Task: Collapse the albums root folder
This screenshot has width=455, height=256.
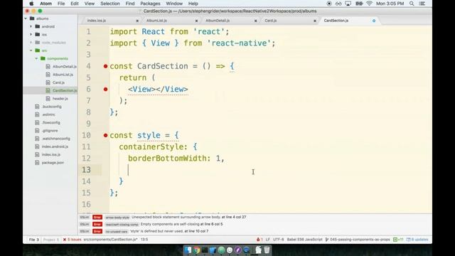Action: (26, 18)
